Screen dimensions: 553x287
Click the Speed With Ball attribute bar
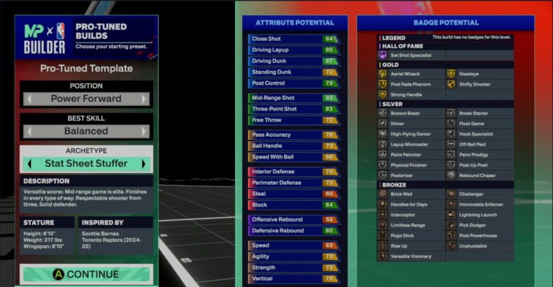pos(294,157)
